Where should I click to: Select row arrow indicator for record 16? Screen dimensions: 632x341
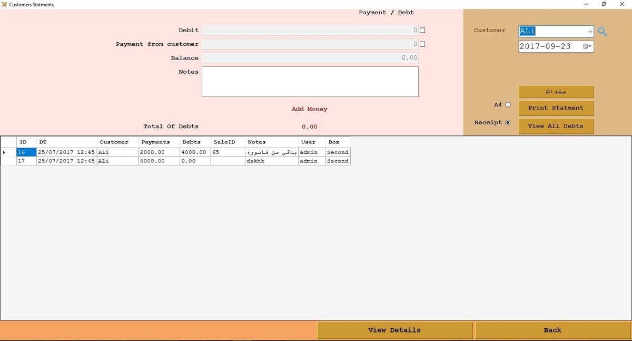(5, 152)
